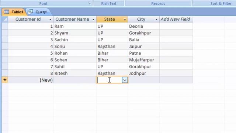Select the row selector for Ram
Screen dimensions: 236x133
coord(5,26)
